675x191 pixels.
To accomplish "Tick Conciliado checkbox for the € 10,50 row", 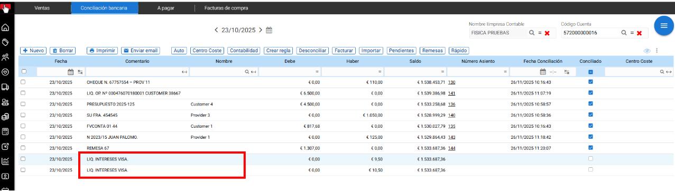I will [590, 170].
